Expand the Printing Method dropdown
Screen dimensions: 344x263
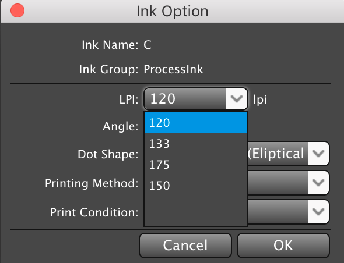point(318,183)
